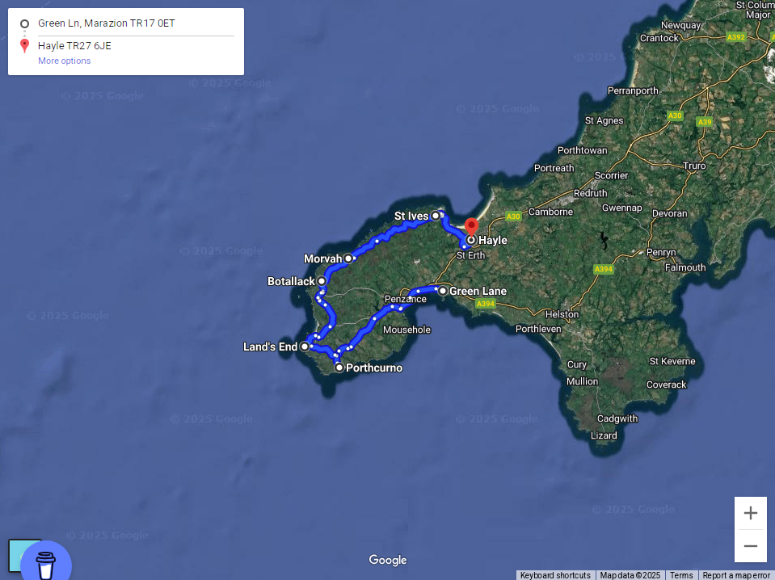Click the Botallack waypoint marker
This screenshot has width=775, height=580.
[x=322, y=281]
